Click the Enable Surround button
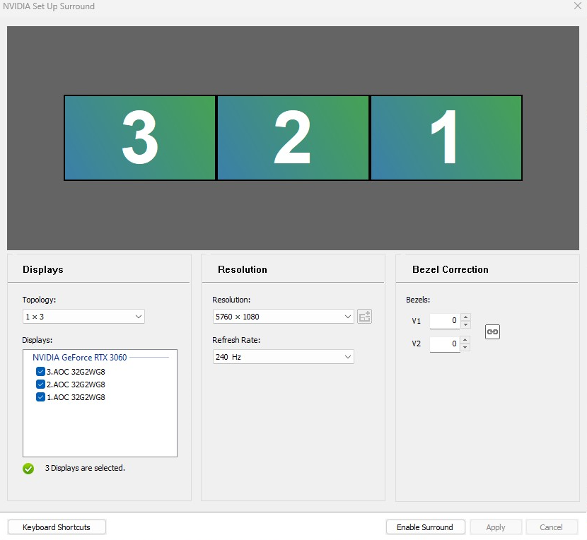This screenshot has height=540, width=587. tap(425, 527)
